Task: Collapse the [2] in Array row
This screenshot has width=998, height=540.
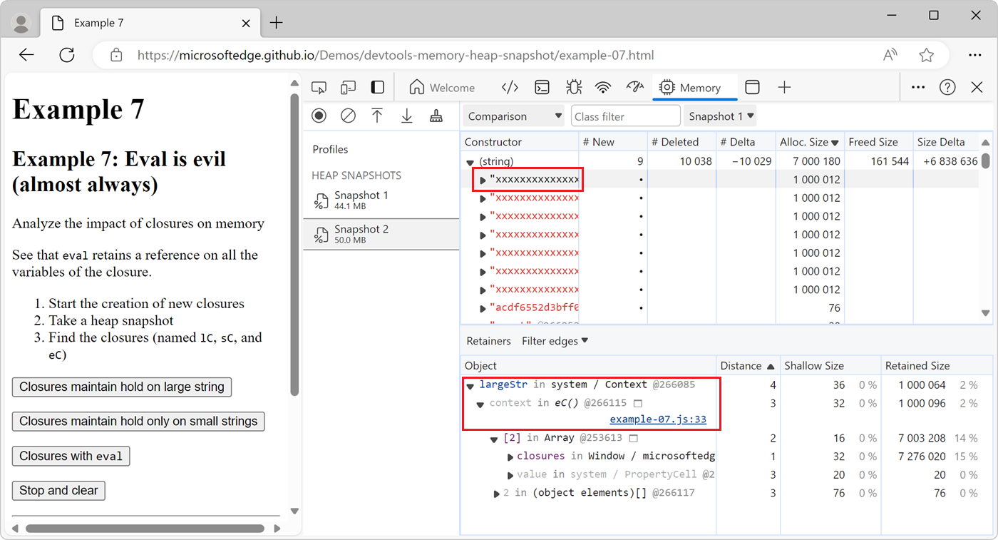Action: (494, 439)
